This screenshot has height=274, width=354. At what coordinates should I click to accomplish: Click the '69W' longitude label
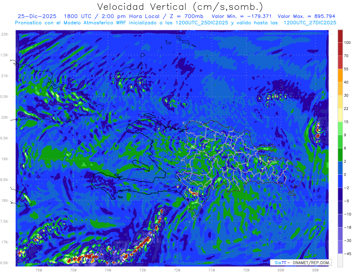tap(281, 270)
